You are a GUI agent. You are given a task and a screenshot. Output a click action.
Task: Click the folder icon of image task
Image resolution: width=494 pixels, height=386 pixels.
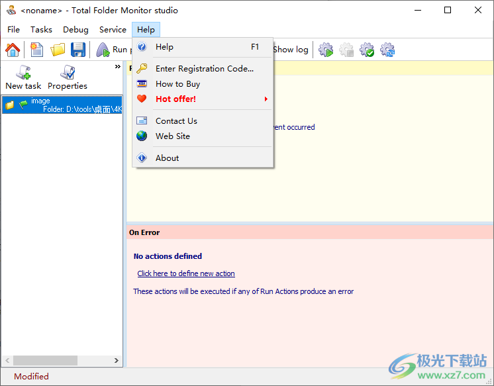click(x=9, y=105)
